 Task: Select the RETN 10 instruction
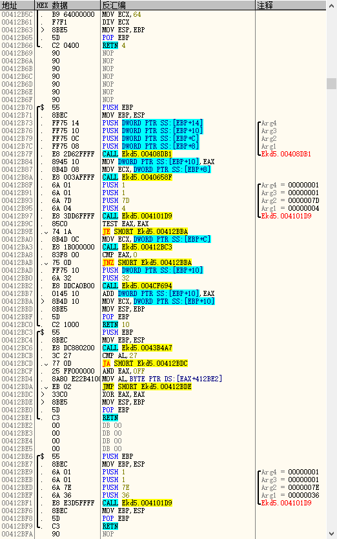pos(116,324)
